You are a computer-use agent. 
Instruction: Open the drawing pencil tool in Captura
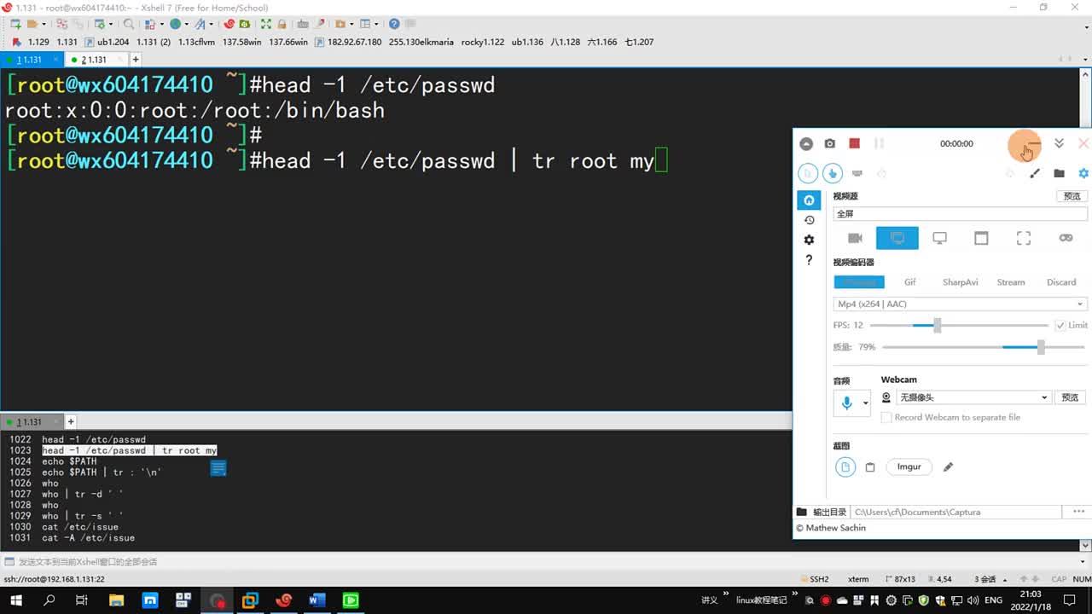(1035, 173)
